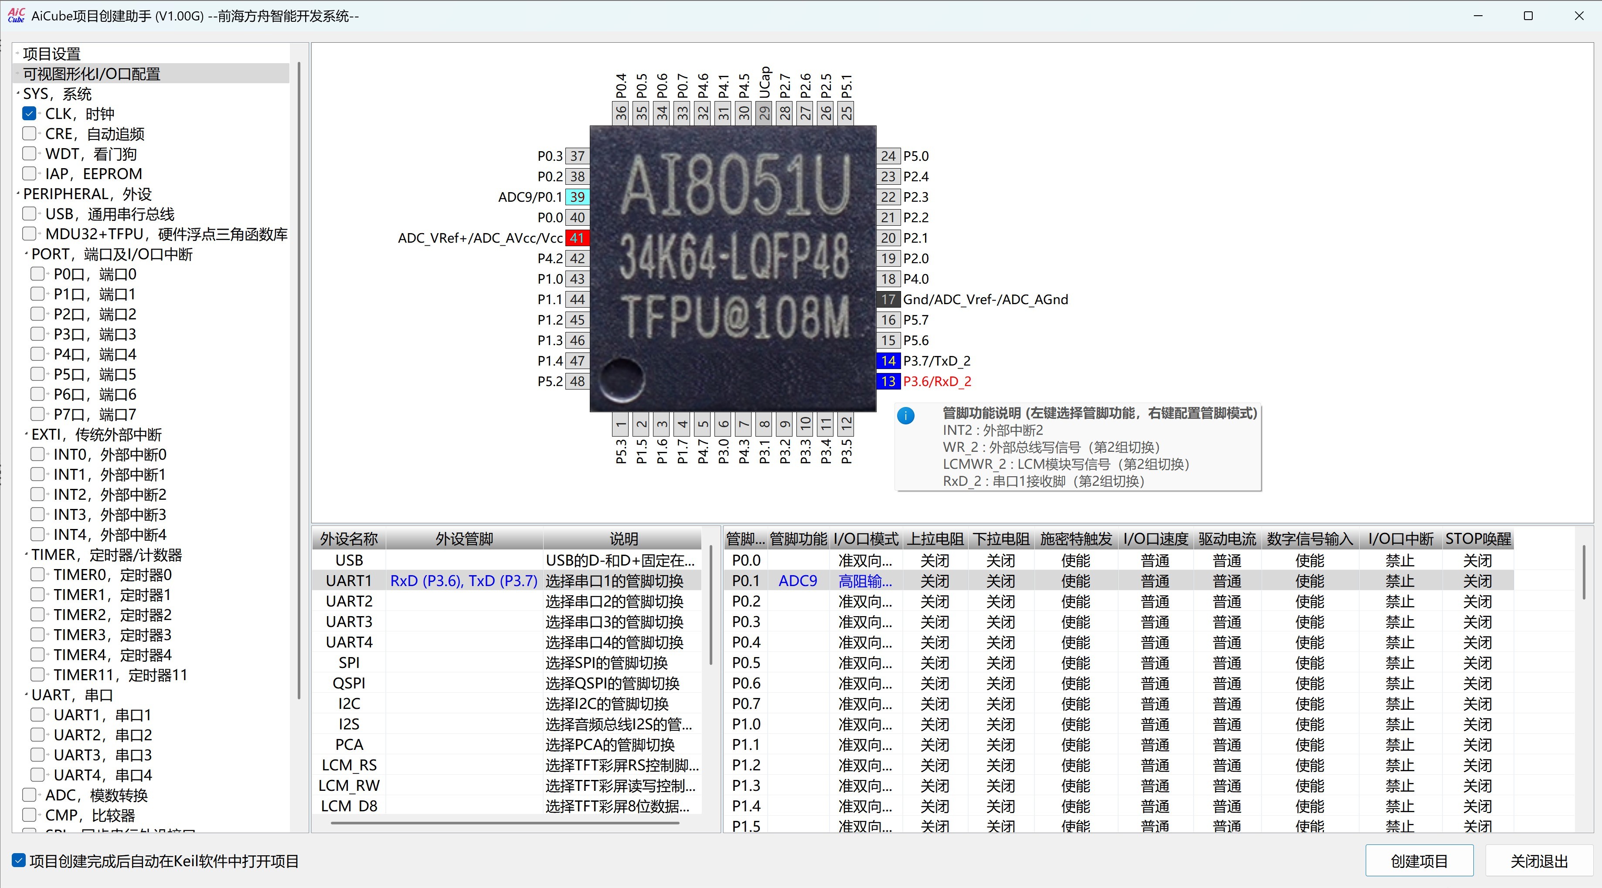The image size is (1602, 888).
Task: Collapse SYS, 系统 tree node
Action: tap(18, 94)
